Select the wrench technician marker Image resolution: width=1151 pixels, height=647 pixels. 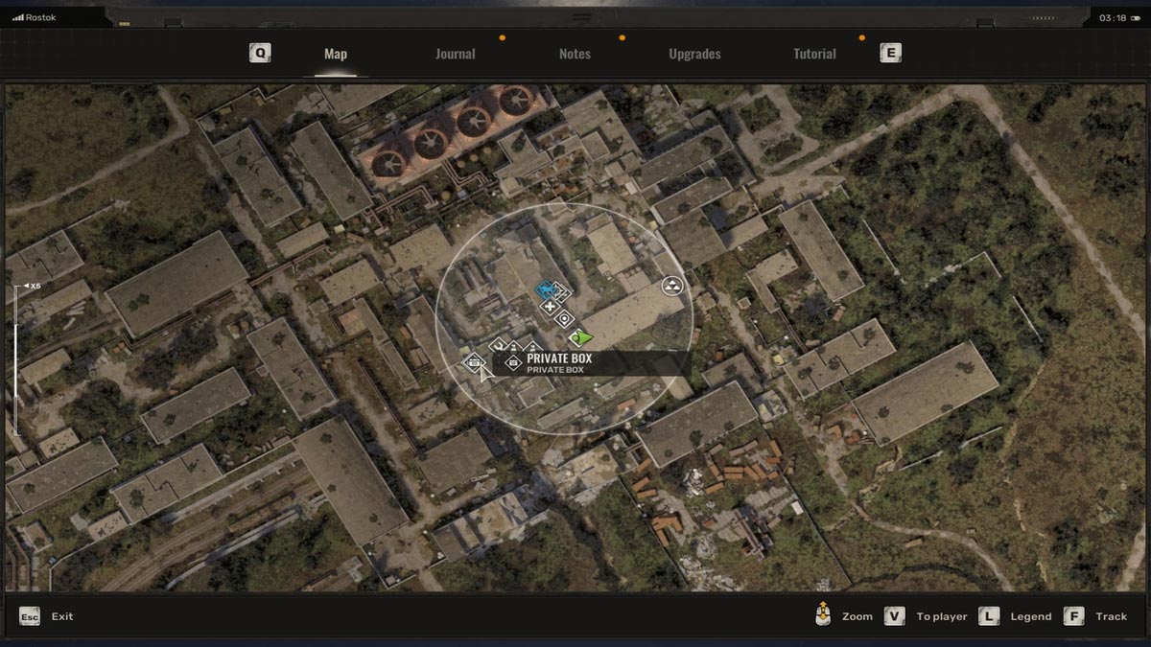498,346
